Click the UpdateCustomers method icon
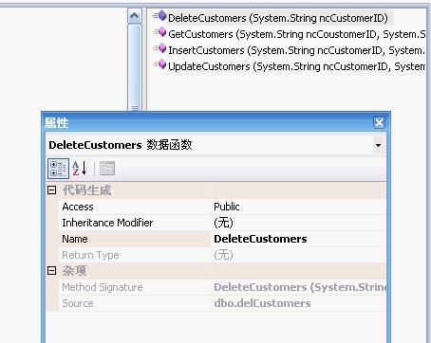 tap(159, 64)
